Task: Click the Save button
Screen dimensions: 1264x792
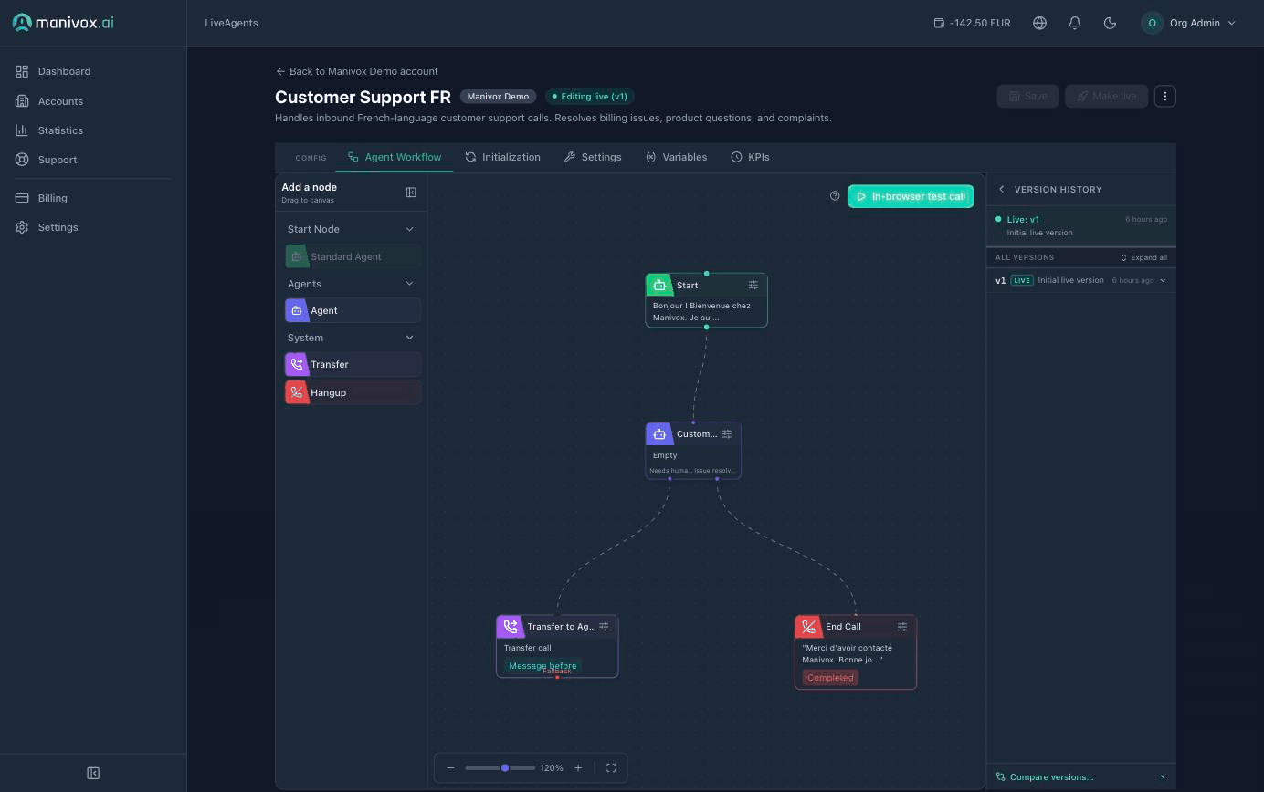Action: pos(1027,96)
